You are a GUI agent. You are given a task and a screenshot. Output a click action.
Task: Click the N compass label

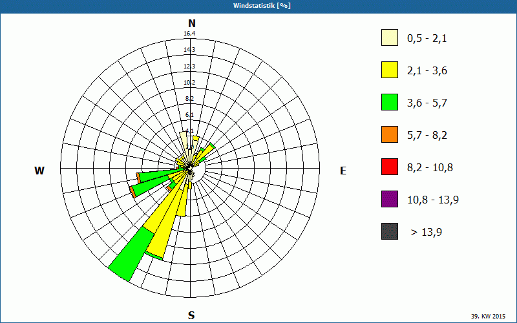pos(191,23)
